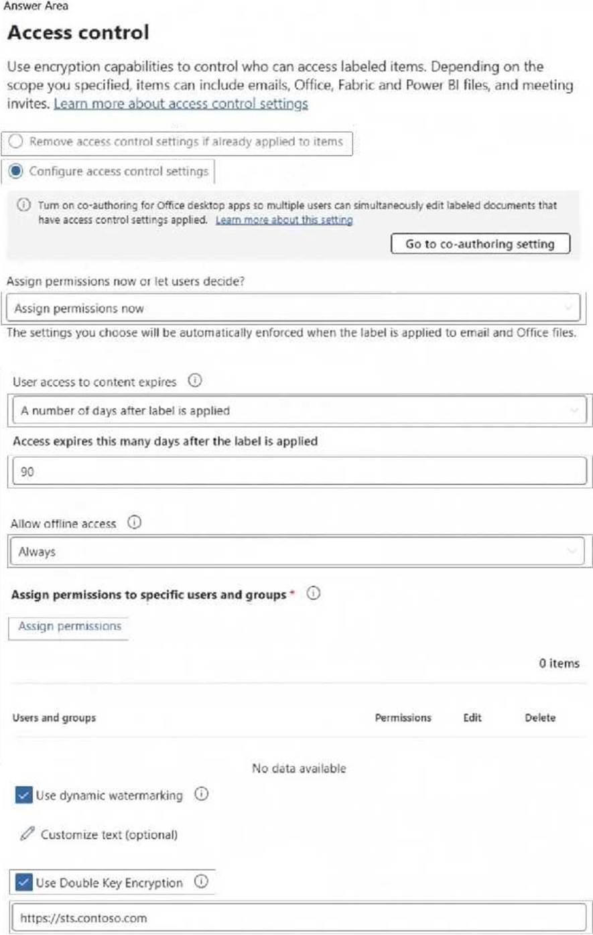The width and height of the screenshot is (593, 935).
Task: Click the Double Key Encryption URL field
Action: click(299, 918)
